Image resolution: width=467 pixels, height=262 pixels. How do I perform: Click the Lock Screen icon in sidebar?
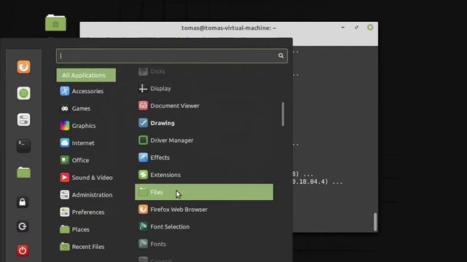pyautogui.click(x=23, y=202)
